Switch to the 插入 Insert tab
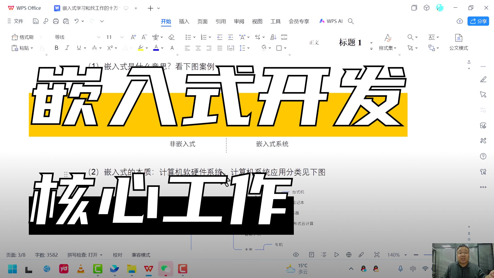This screenshot has height=278, width=494. click(184, 21)
